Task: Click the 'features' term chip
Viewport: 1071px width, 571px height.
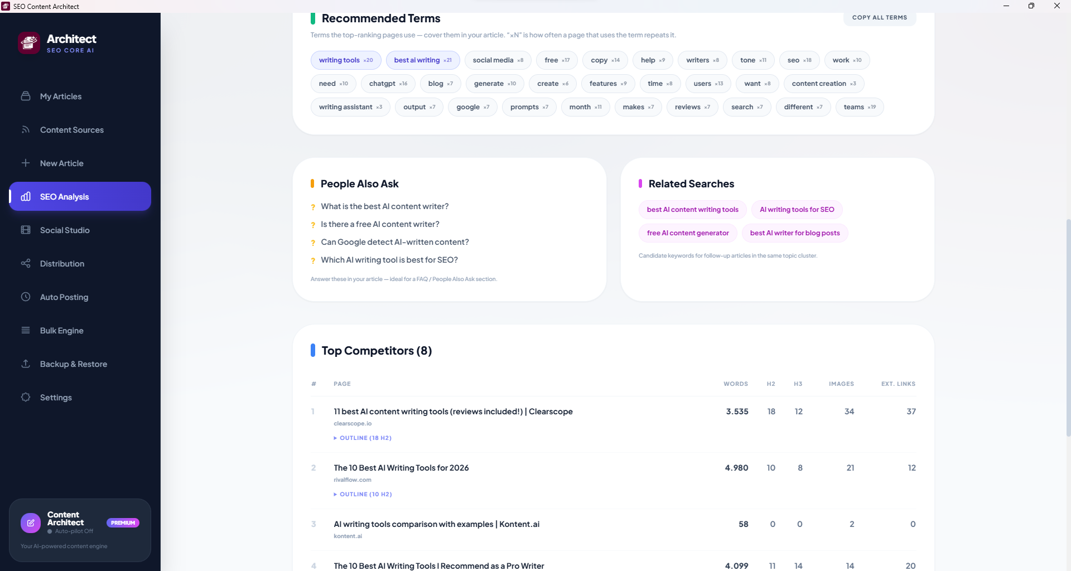Action: click(608, 84)
